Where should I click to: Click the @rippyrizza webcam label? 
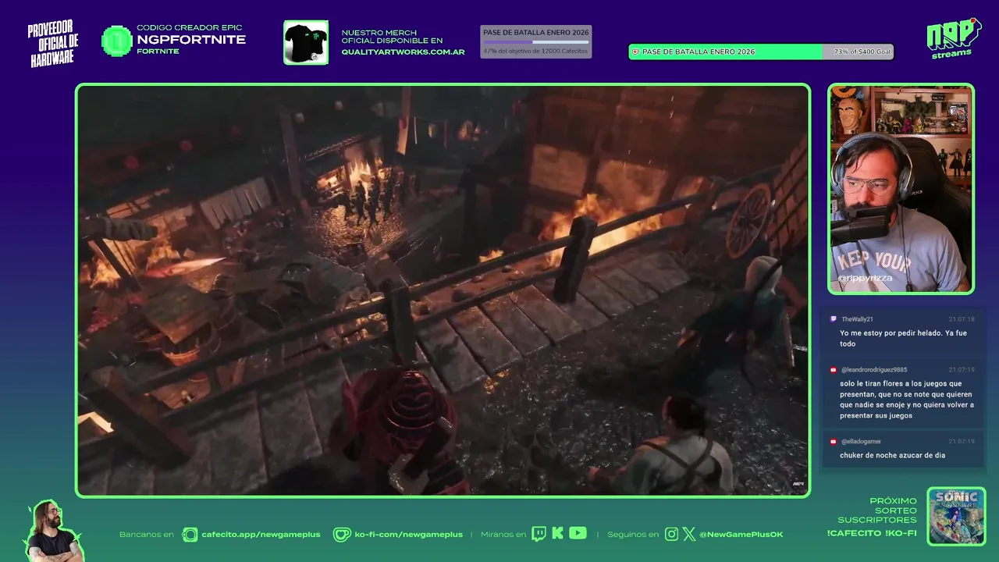coord(865,278)
